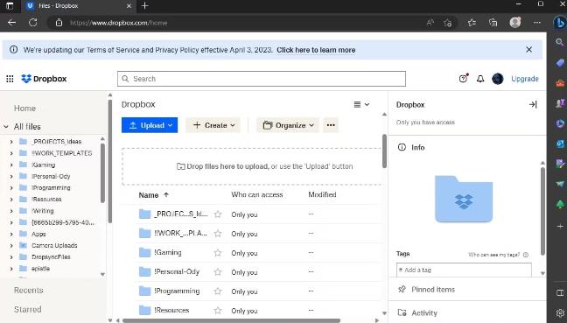Click the Add a tag field

(x=464, y=270)
